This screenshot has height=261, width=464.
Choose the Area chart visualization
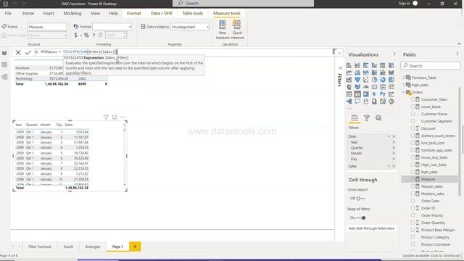357,72
